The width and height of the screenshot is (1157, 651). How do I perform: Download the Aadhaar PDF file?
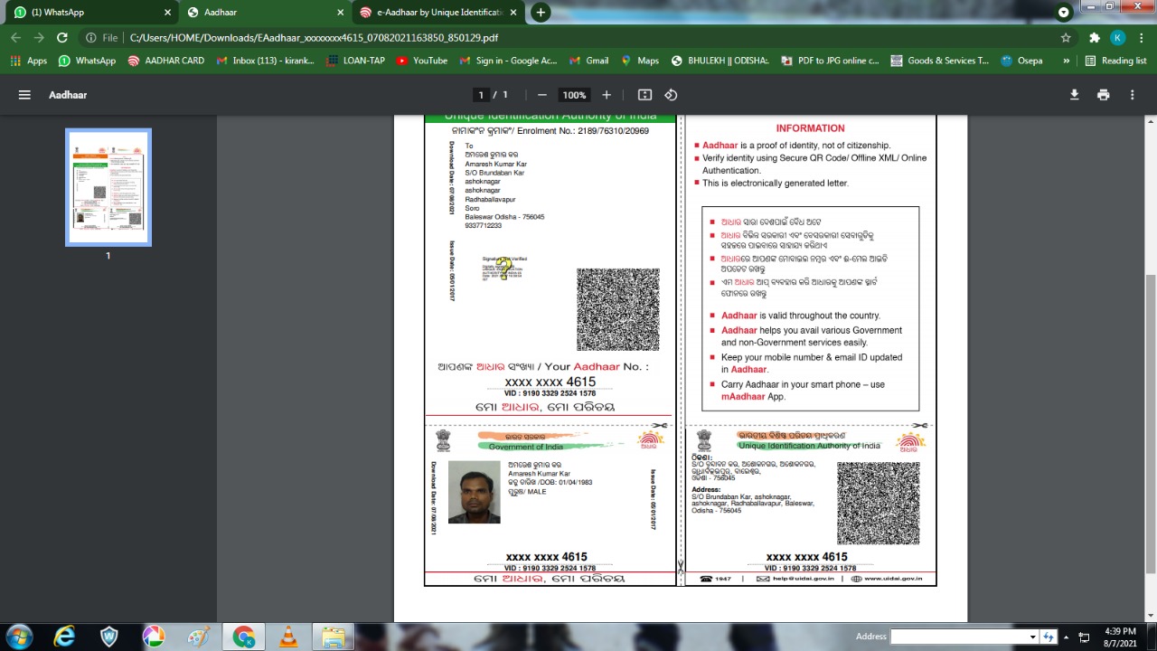pos(1075,95)
